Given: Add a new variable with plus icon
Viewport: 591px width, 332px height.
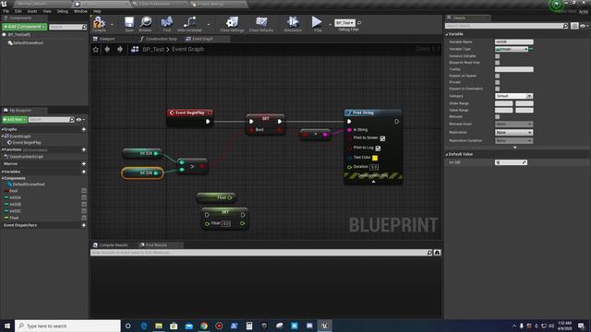Looking at the screenshot, I should point(84,172).
